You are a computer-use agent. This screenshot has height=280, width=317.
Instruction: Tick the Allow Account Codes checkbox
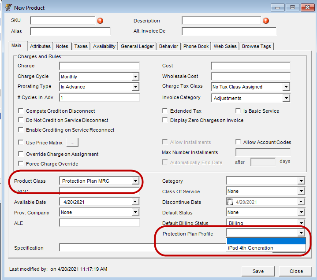238,142
